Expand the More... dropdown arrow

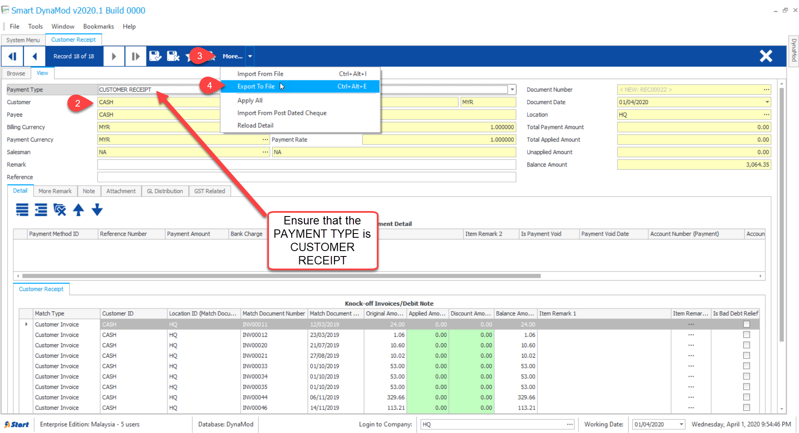coord(250,56)
